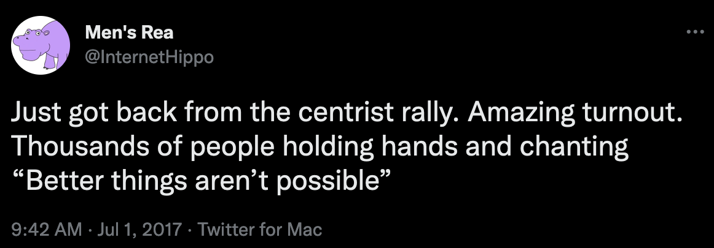Open the purple hippo profile avatar
The width and height of the screenshot is (714, 248).
[x=42, y=44]
